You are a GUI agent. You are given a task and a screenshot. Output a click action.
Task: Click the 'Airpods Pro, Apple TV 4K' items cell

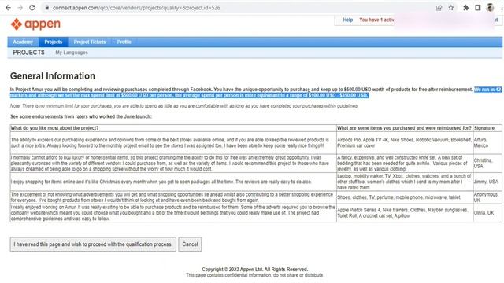(x=405, y=143)
